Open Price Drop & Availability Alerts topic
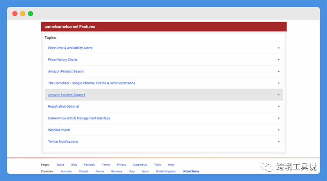 70,48
